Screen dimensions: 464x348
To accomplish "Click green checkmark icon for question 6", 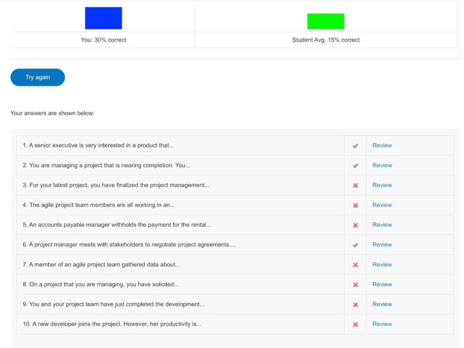I will coord(355,245).
